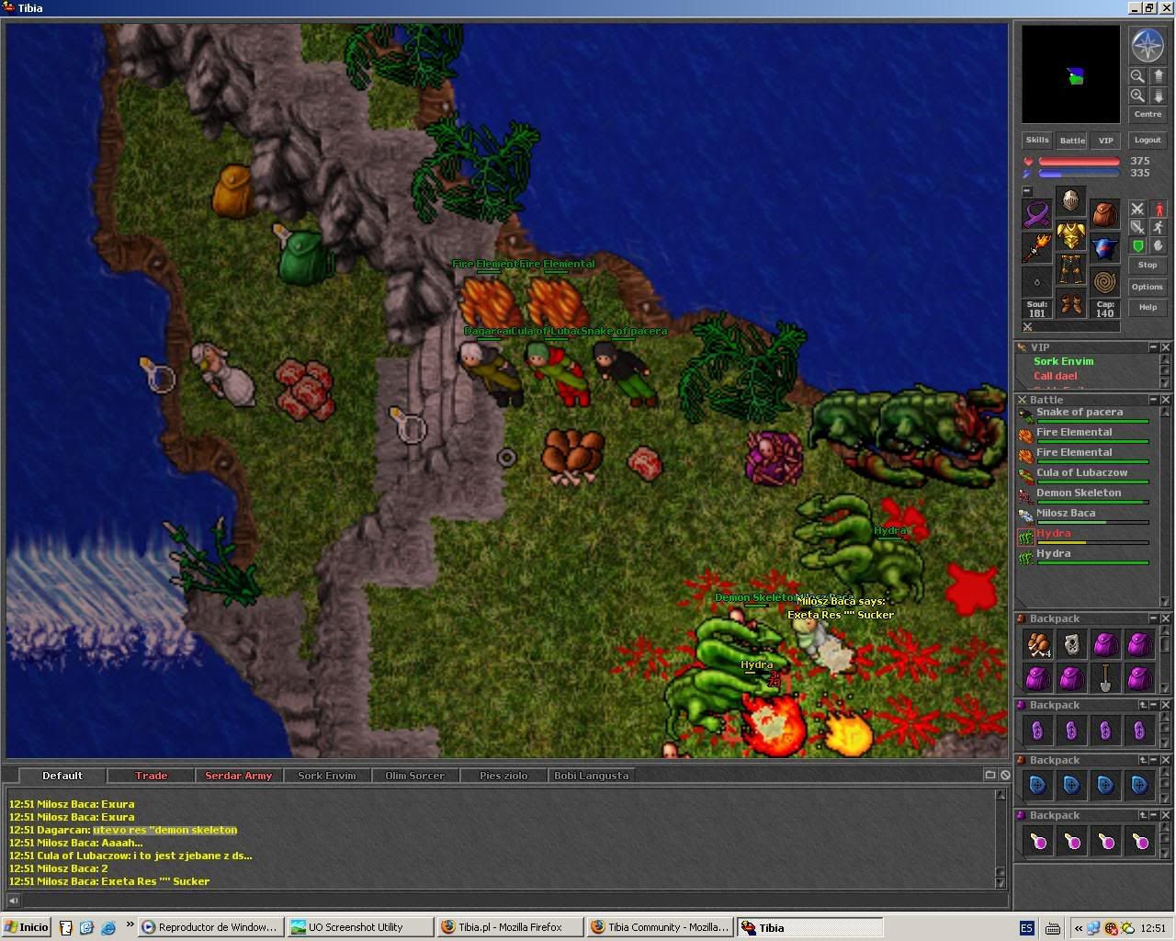This screenshot has height=941, width=1176.
Task: Select Sork Envim in VIP list
Action: tap(1063, 361)
